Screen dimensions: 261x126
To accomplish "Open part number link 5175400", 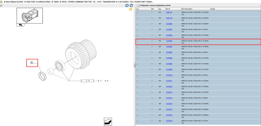I will point(169,24).
